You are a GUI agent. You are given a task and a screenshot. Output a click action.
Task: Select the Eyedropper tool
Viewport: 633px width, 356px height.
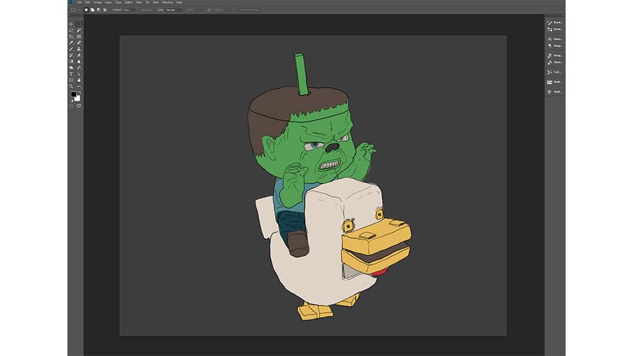tap(71, 43)
